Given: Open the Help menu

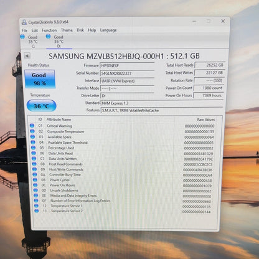Looking at the screenshot, I should coord(92,31).
